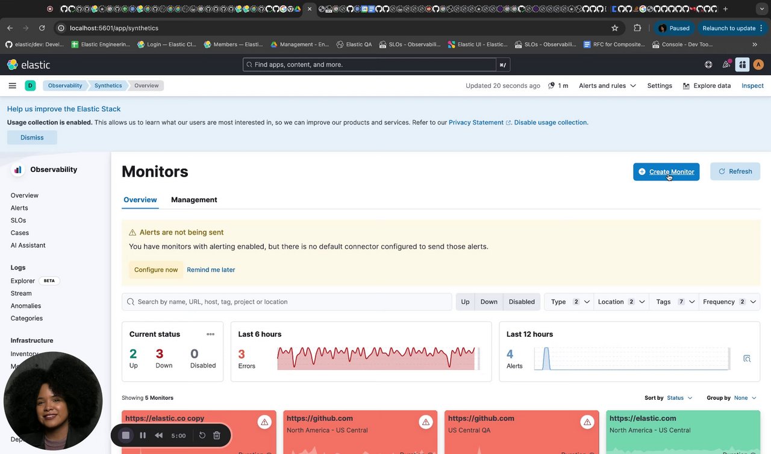Click the Current status options ellipsis
Screen dimensions: 771x454
pos(210,334)
